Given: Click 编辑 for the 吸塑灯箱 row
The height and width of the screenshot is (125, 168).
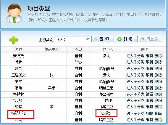Looking at the screenshot, I should click(x=150, y=113).
